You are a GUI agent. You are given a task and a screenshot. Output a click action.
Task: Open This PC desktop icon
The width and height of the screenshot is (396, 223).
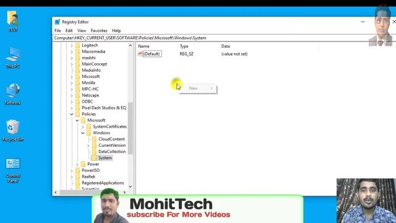pyautogui.click(x=12, y=58)
